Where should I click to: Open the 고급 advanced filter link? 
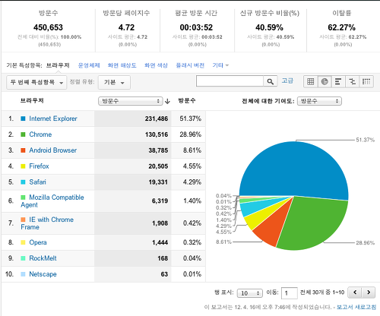tap(287, 81)
